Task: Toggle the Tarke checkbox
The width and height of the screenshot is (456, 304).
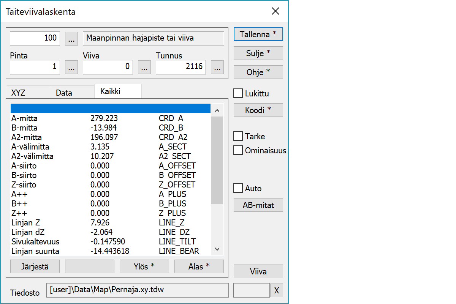Action: click(238, 136)
